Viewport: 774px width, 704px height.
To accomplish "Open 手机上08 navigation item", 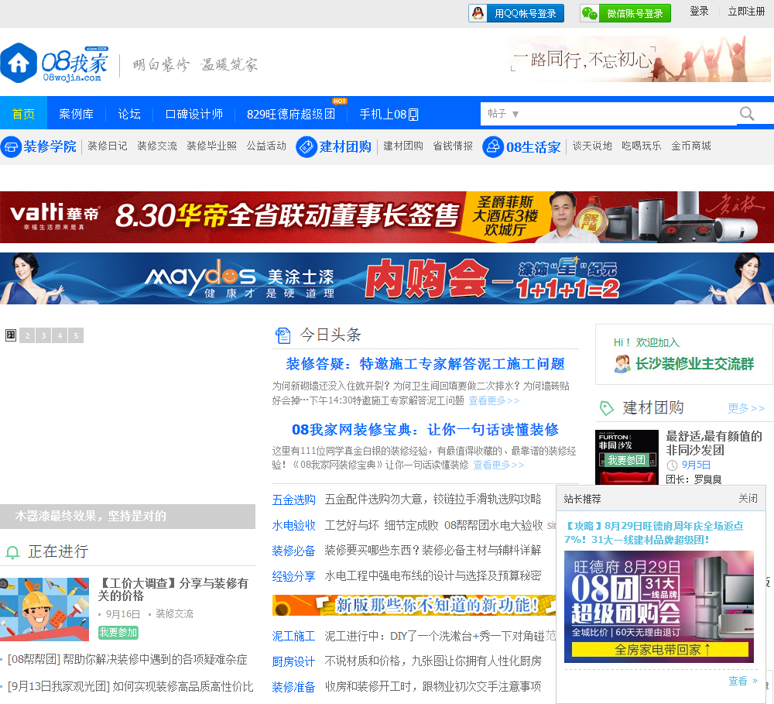I will tap(389, 114).
